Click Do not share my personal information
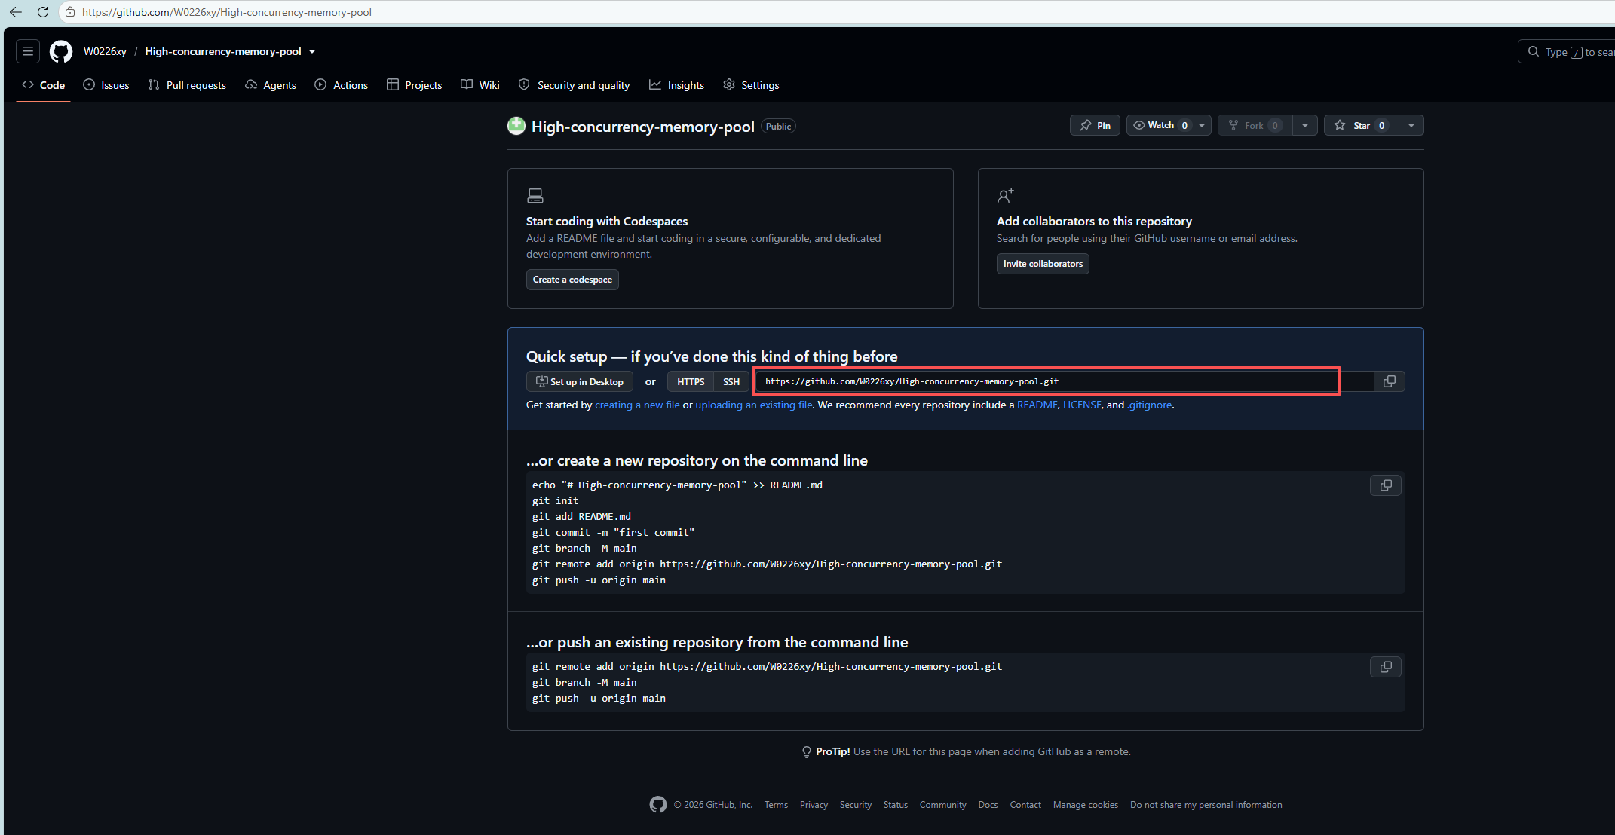 pyautogui.click(x=1206, y=805)
